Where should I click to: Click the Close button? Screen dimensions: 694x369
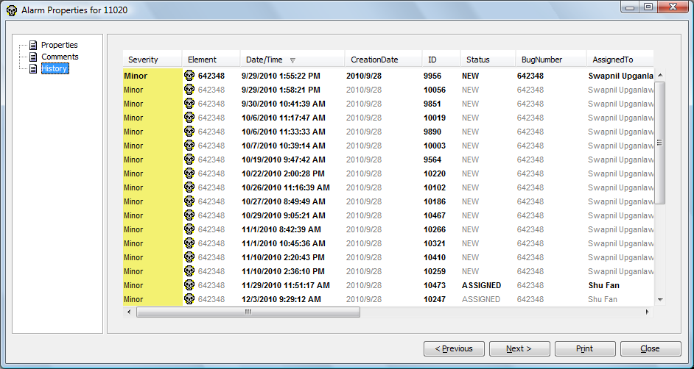pyautogui.click(x=651, y=348)
